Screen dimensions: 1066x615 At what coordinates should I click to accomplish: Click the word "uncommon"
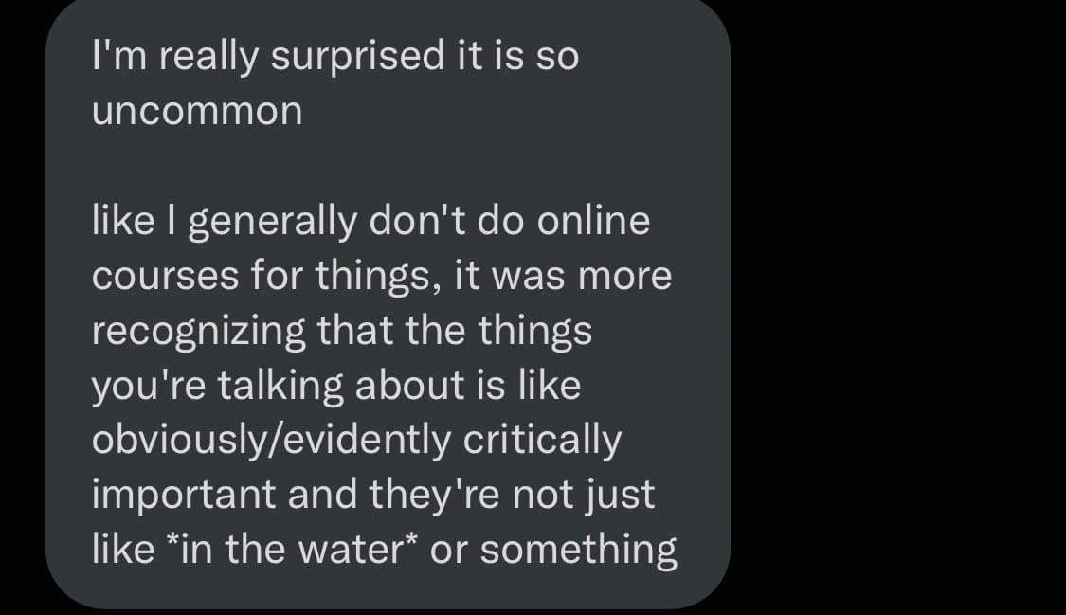tap(197, 112)
